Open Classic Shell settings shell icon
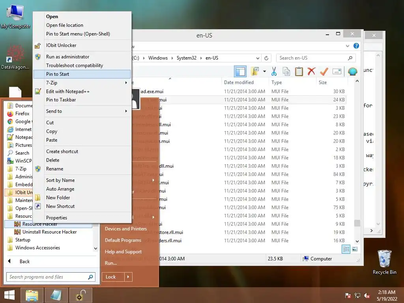The image size is (404, 303). (352, 71)
